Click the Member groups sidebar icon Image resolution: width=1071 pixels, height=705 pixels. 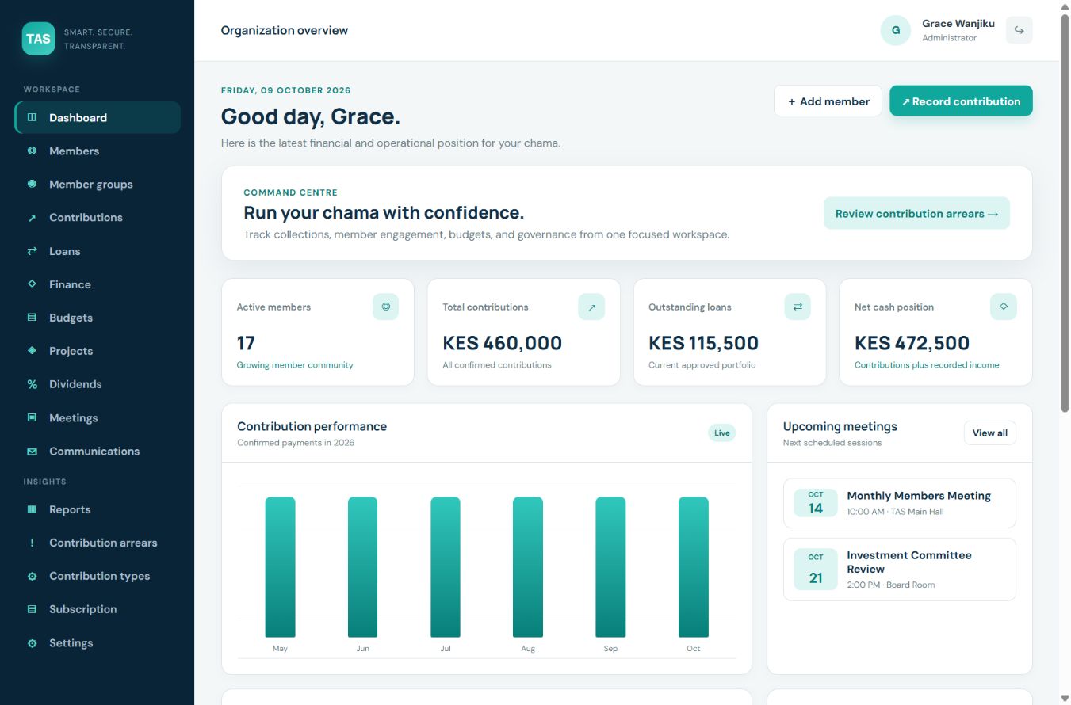coord(32,184)
